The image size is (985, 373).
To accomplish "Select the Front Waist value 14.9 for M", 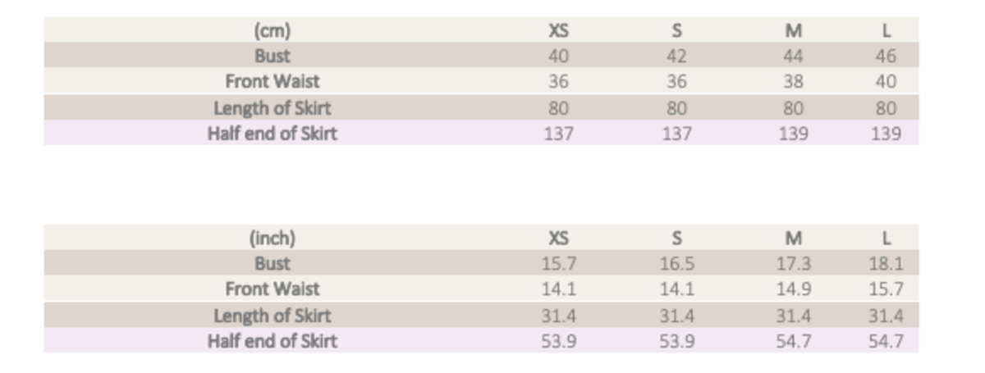I will (x=793, y=289).
